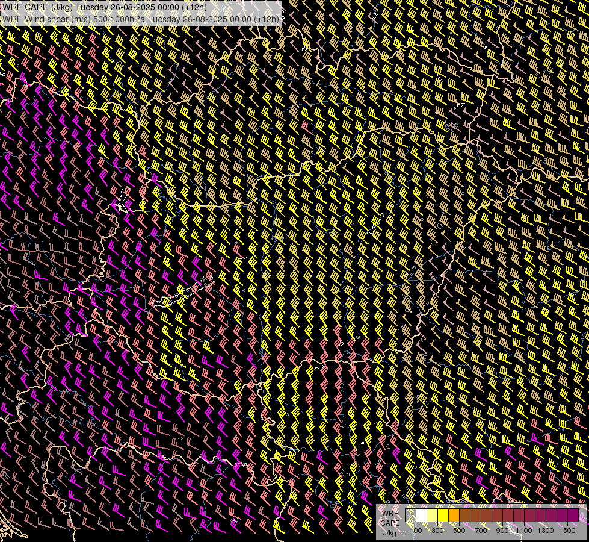Click the legend value 900
Image resolution: width=589 pixels, height=542 pixels.
coord(502,531)
